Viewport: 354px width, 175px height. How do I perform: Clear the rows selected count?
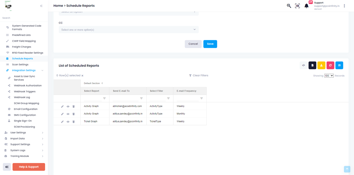point(82,76)
